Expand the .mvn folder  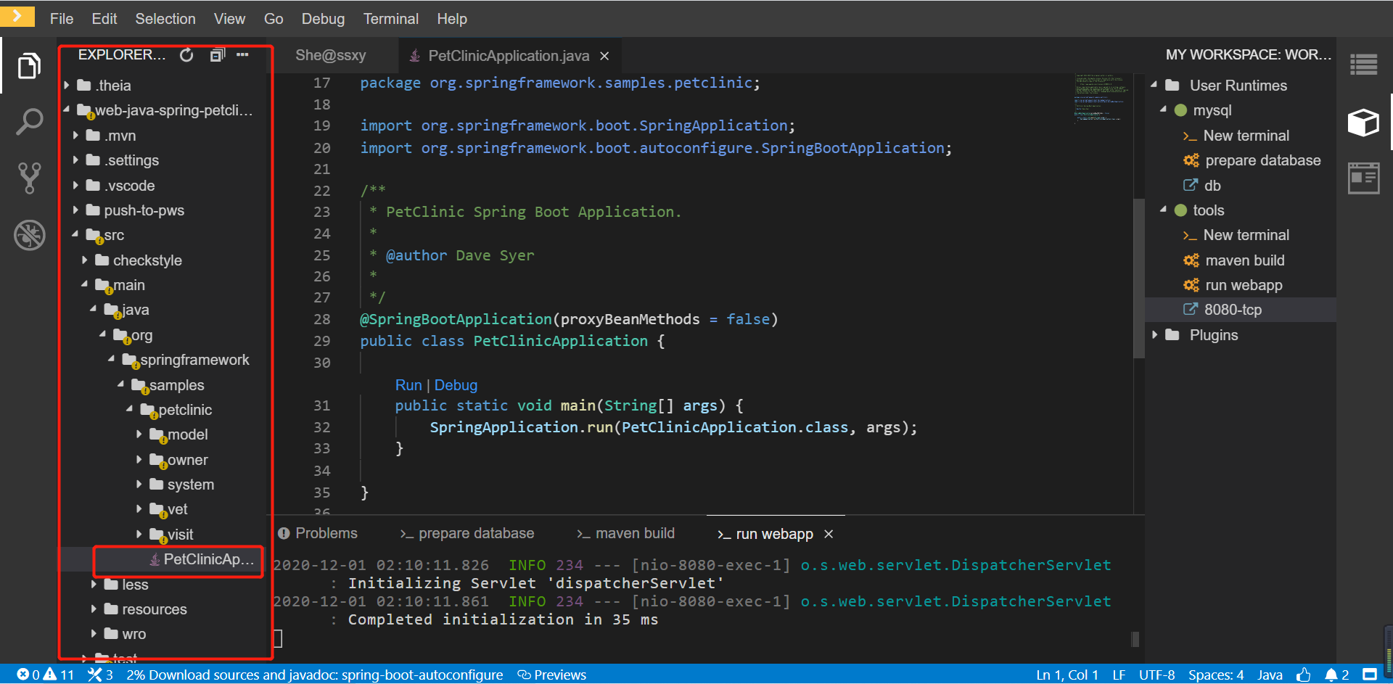(75, 136)
